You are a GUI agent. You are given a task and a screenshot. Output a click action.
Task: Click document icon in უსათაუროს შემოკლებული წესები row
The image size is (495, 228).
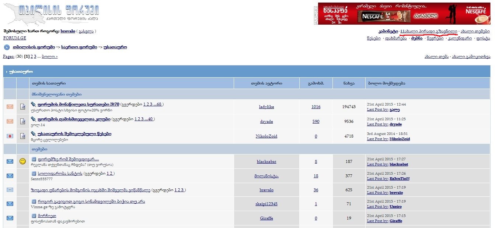[x=23, y=136]
